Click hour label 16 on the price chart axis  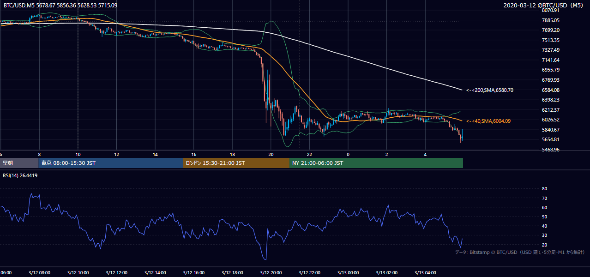193,154
